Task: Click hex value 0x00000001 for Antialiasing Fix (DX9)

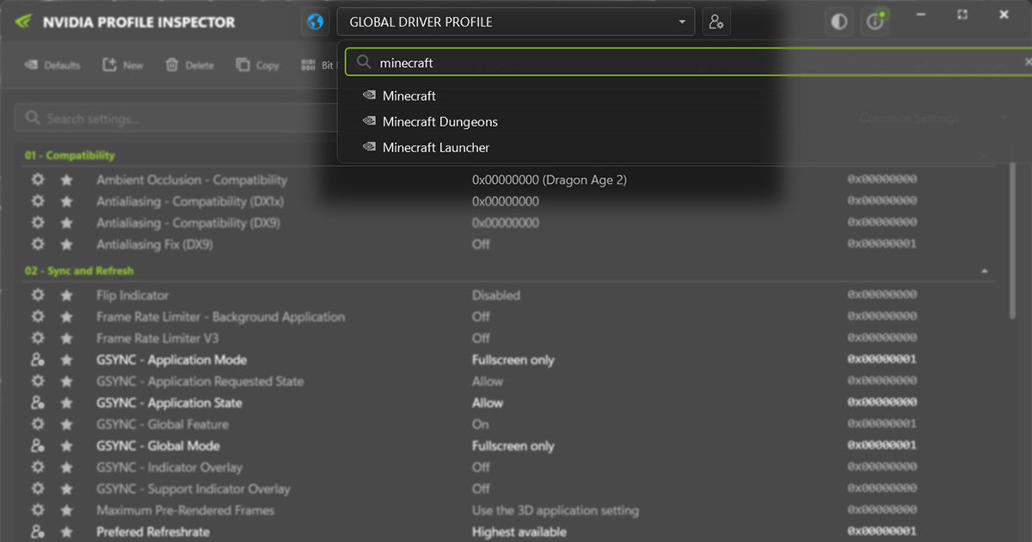Action: tap(881, 244)
